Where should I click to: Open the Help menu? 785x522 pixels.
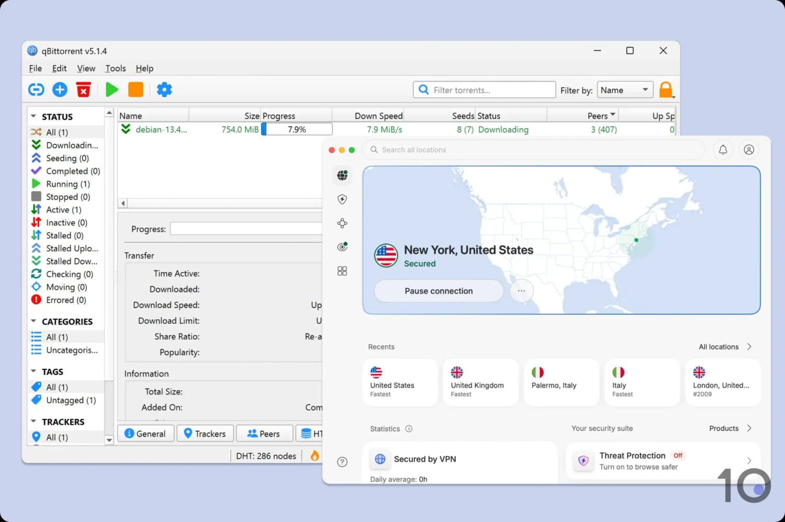point(144,68)
